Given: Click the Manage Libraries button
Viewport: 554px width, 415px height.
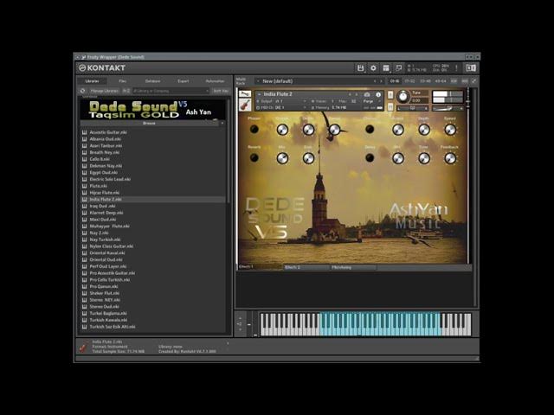Looking at the screenshot, I should tap(104, 90).
